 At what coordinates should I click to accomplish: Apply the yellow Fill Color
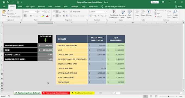coord(43,16)
